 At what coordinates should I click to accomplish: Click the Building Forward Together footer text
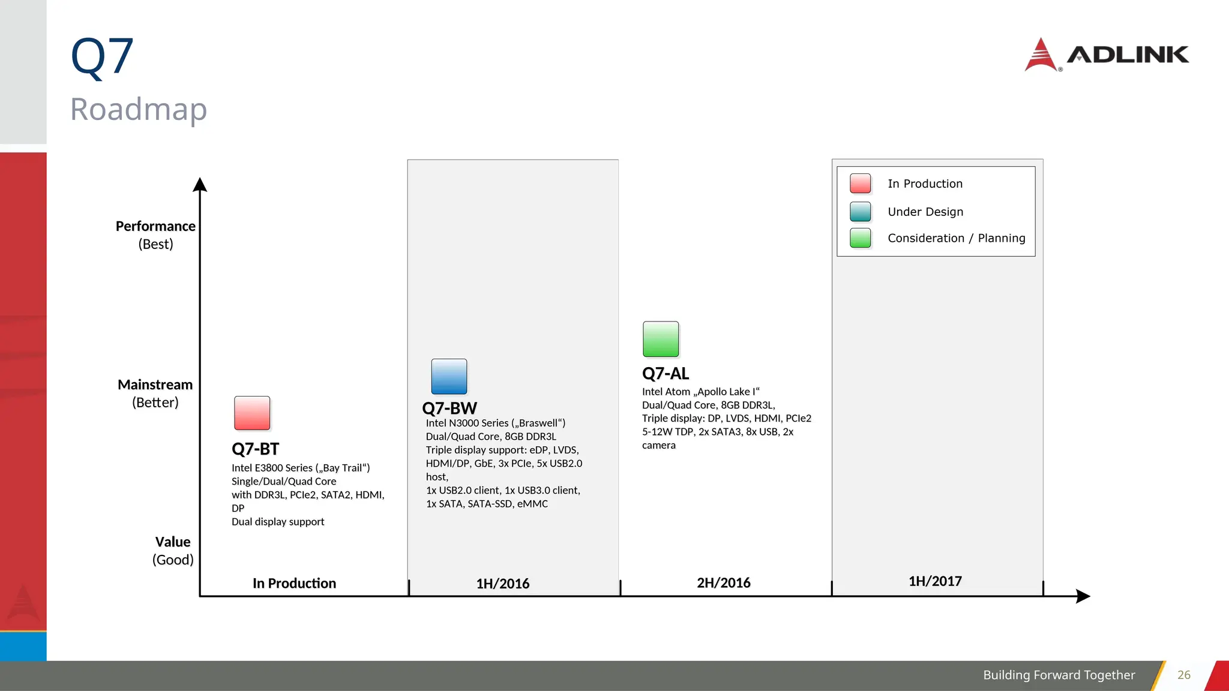pos(1059,675)
